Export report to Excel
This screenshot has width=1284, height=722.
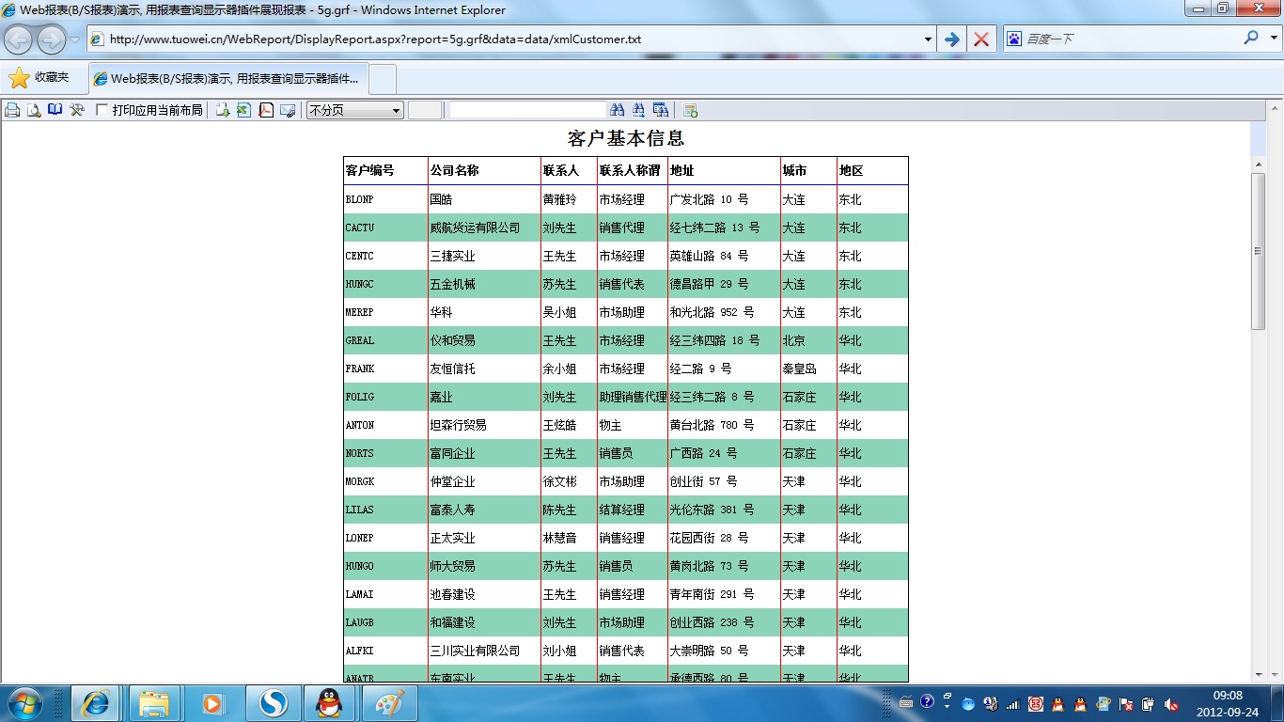coord(244,110)
